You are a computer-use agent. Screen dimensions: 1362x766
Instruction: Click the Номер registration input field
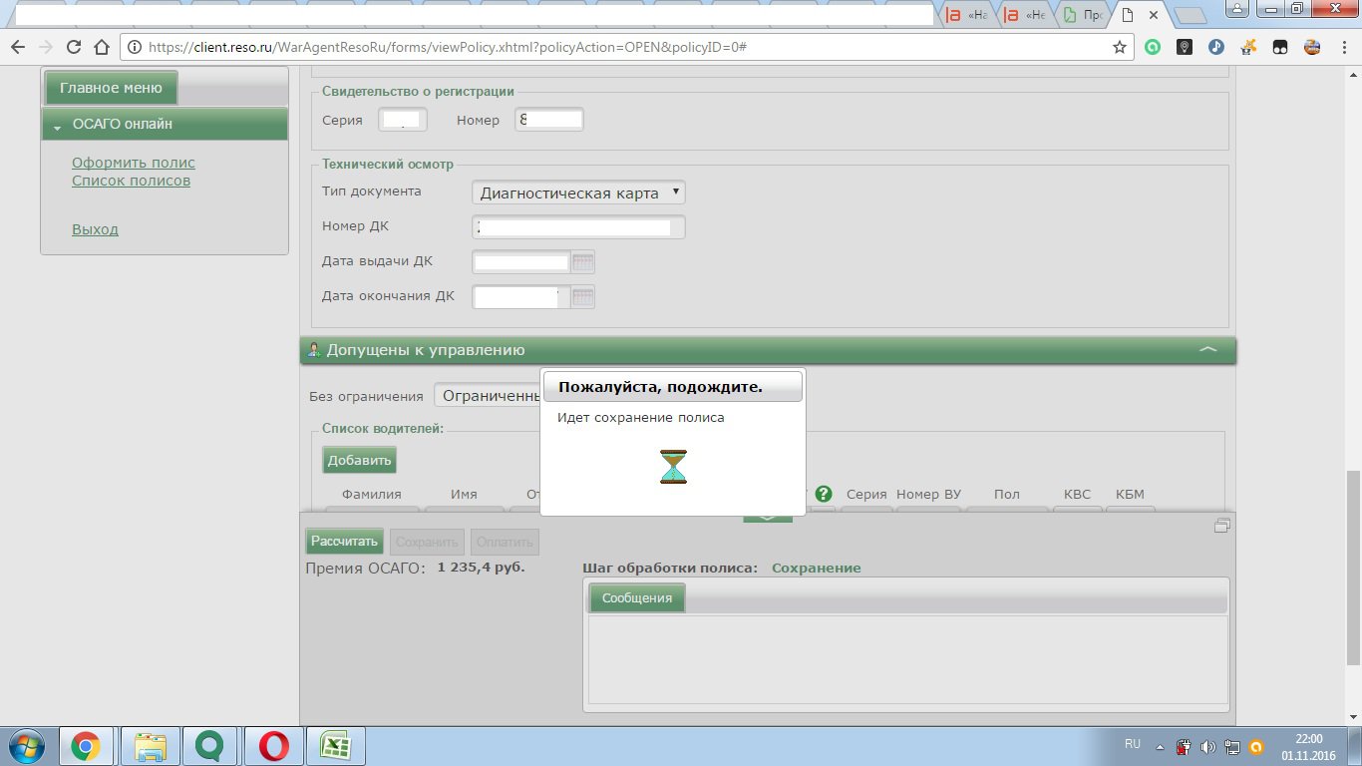549,120
